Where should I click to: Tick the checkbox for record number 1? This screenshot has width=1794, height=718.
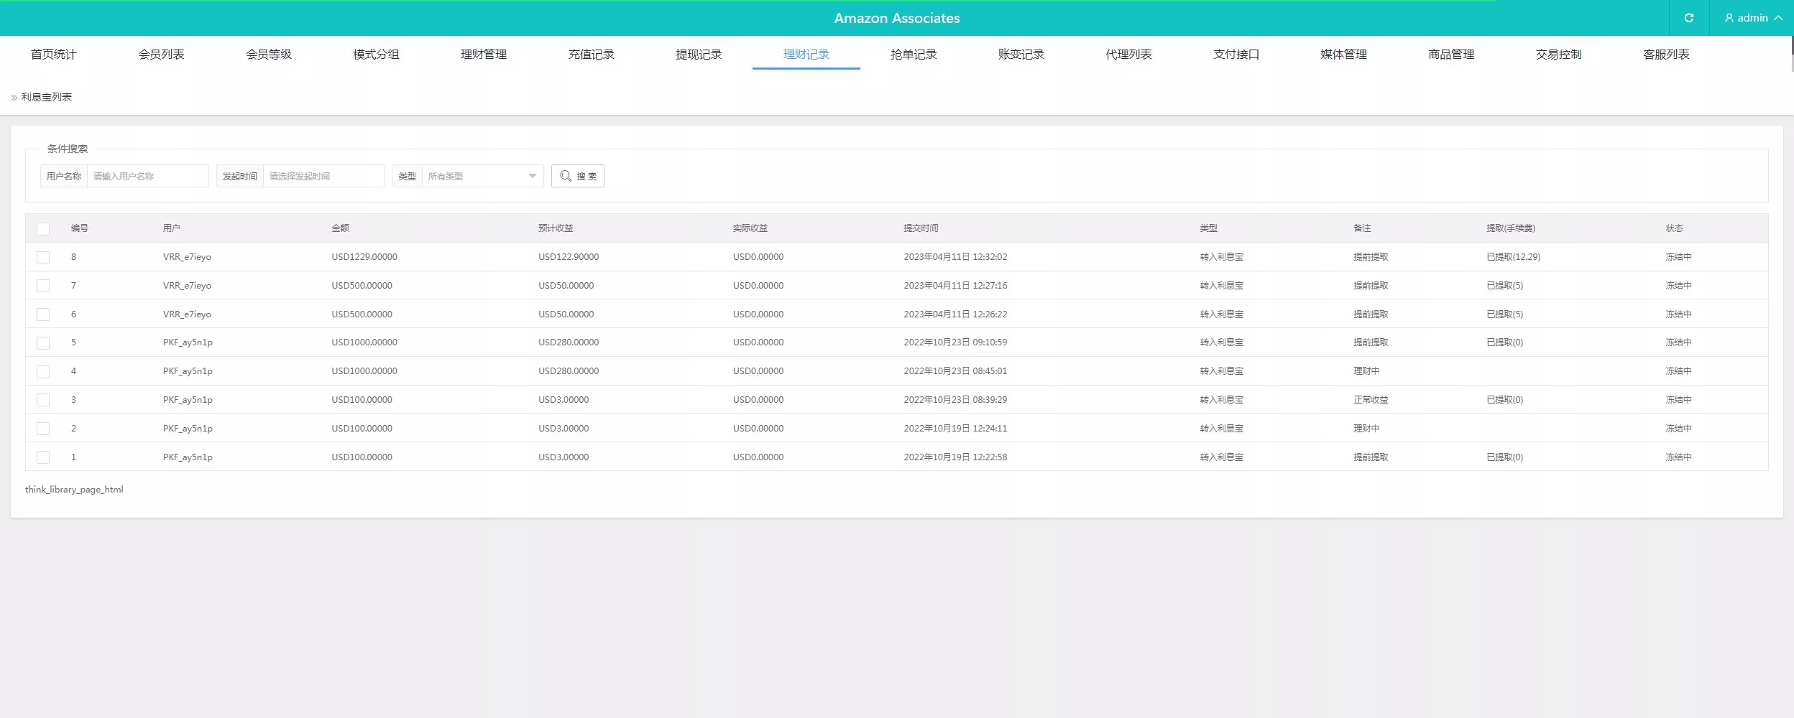pos(43,457)
